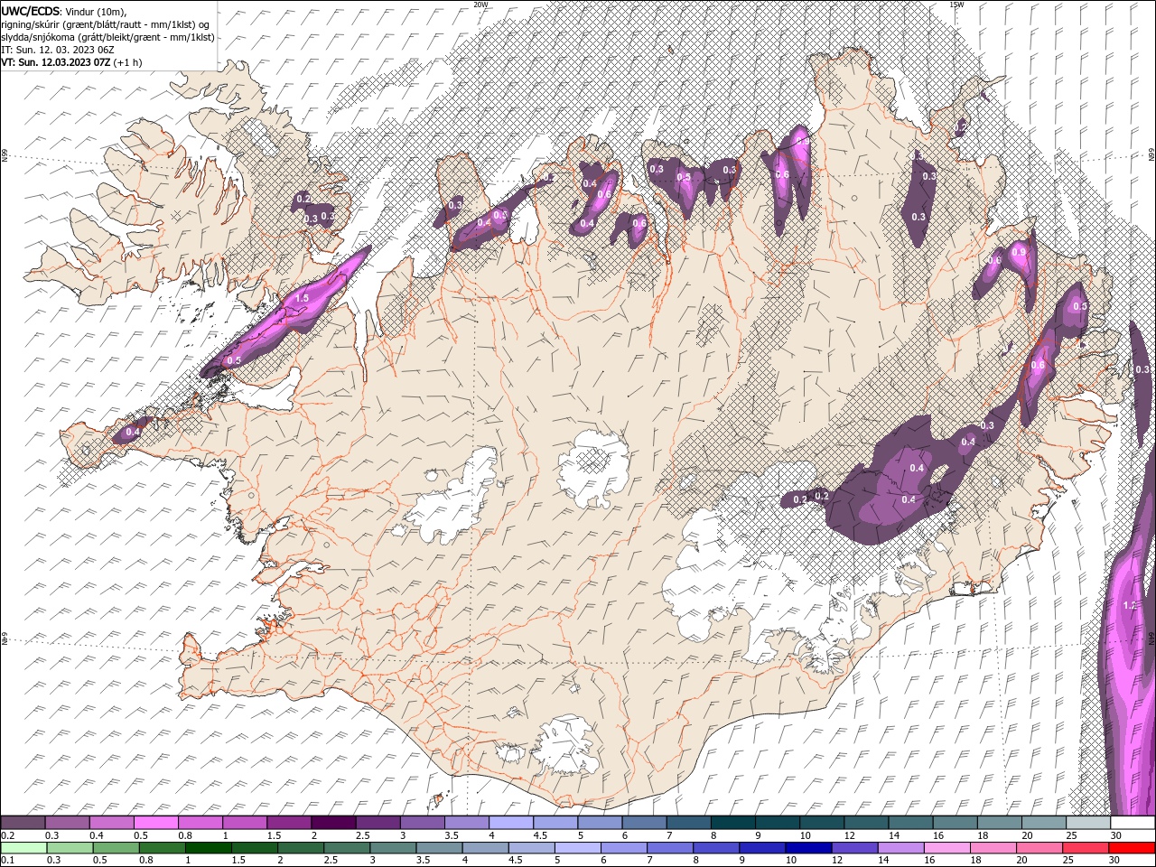1156x867 pixels.
Task: Select the 'VT: Sun. 12.03.2023 07Z (+1 h)' line
Action: [71, 62]
